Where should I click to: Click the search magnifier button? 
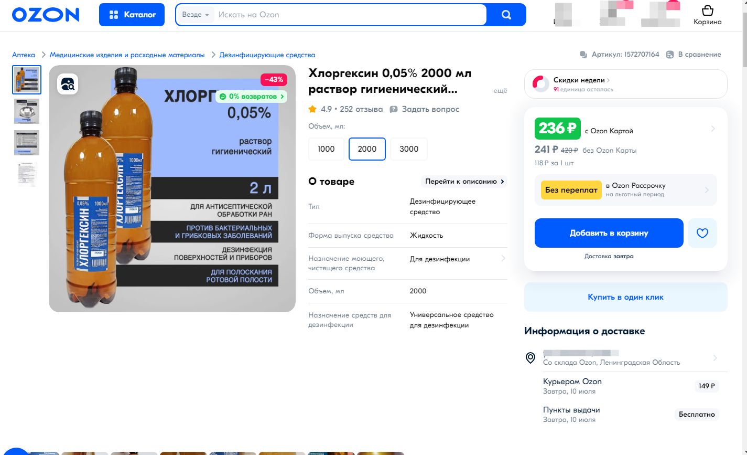click(x=506, y=15)
